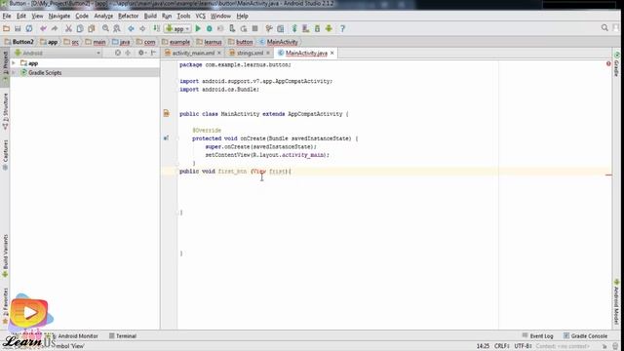
Task: Switch to the activity_main.xml tab
Action: click(193, 53)
